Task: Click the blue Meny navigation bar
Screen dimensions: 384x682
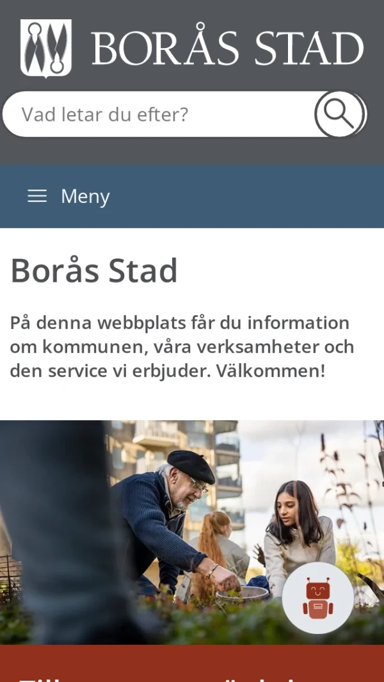Action: click(x=192, y=196)
